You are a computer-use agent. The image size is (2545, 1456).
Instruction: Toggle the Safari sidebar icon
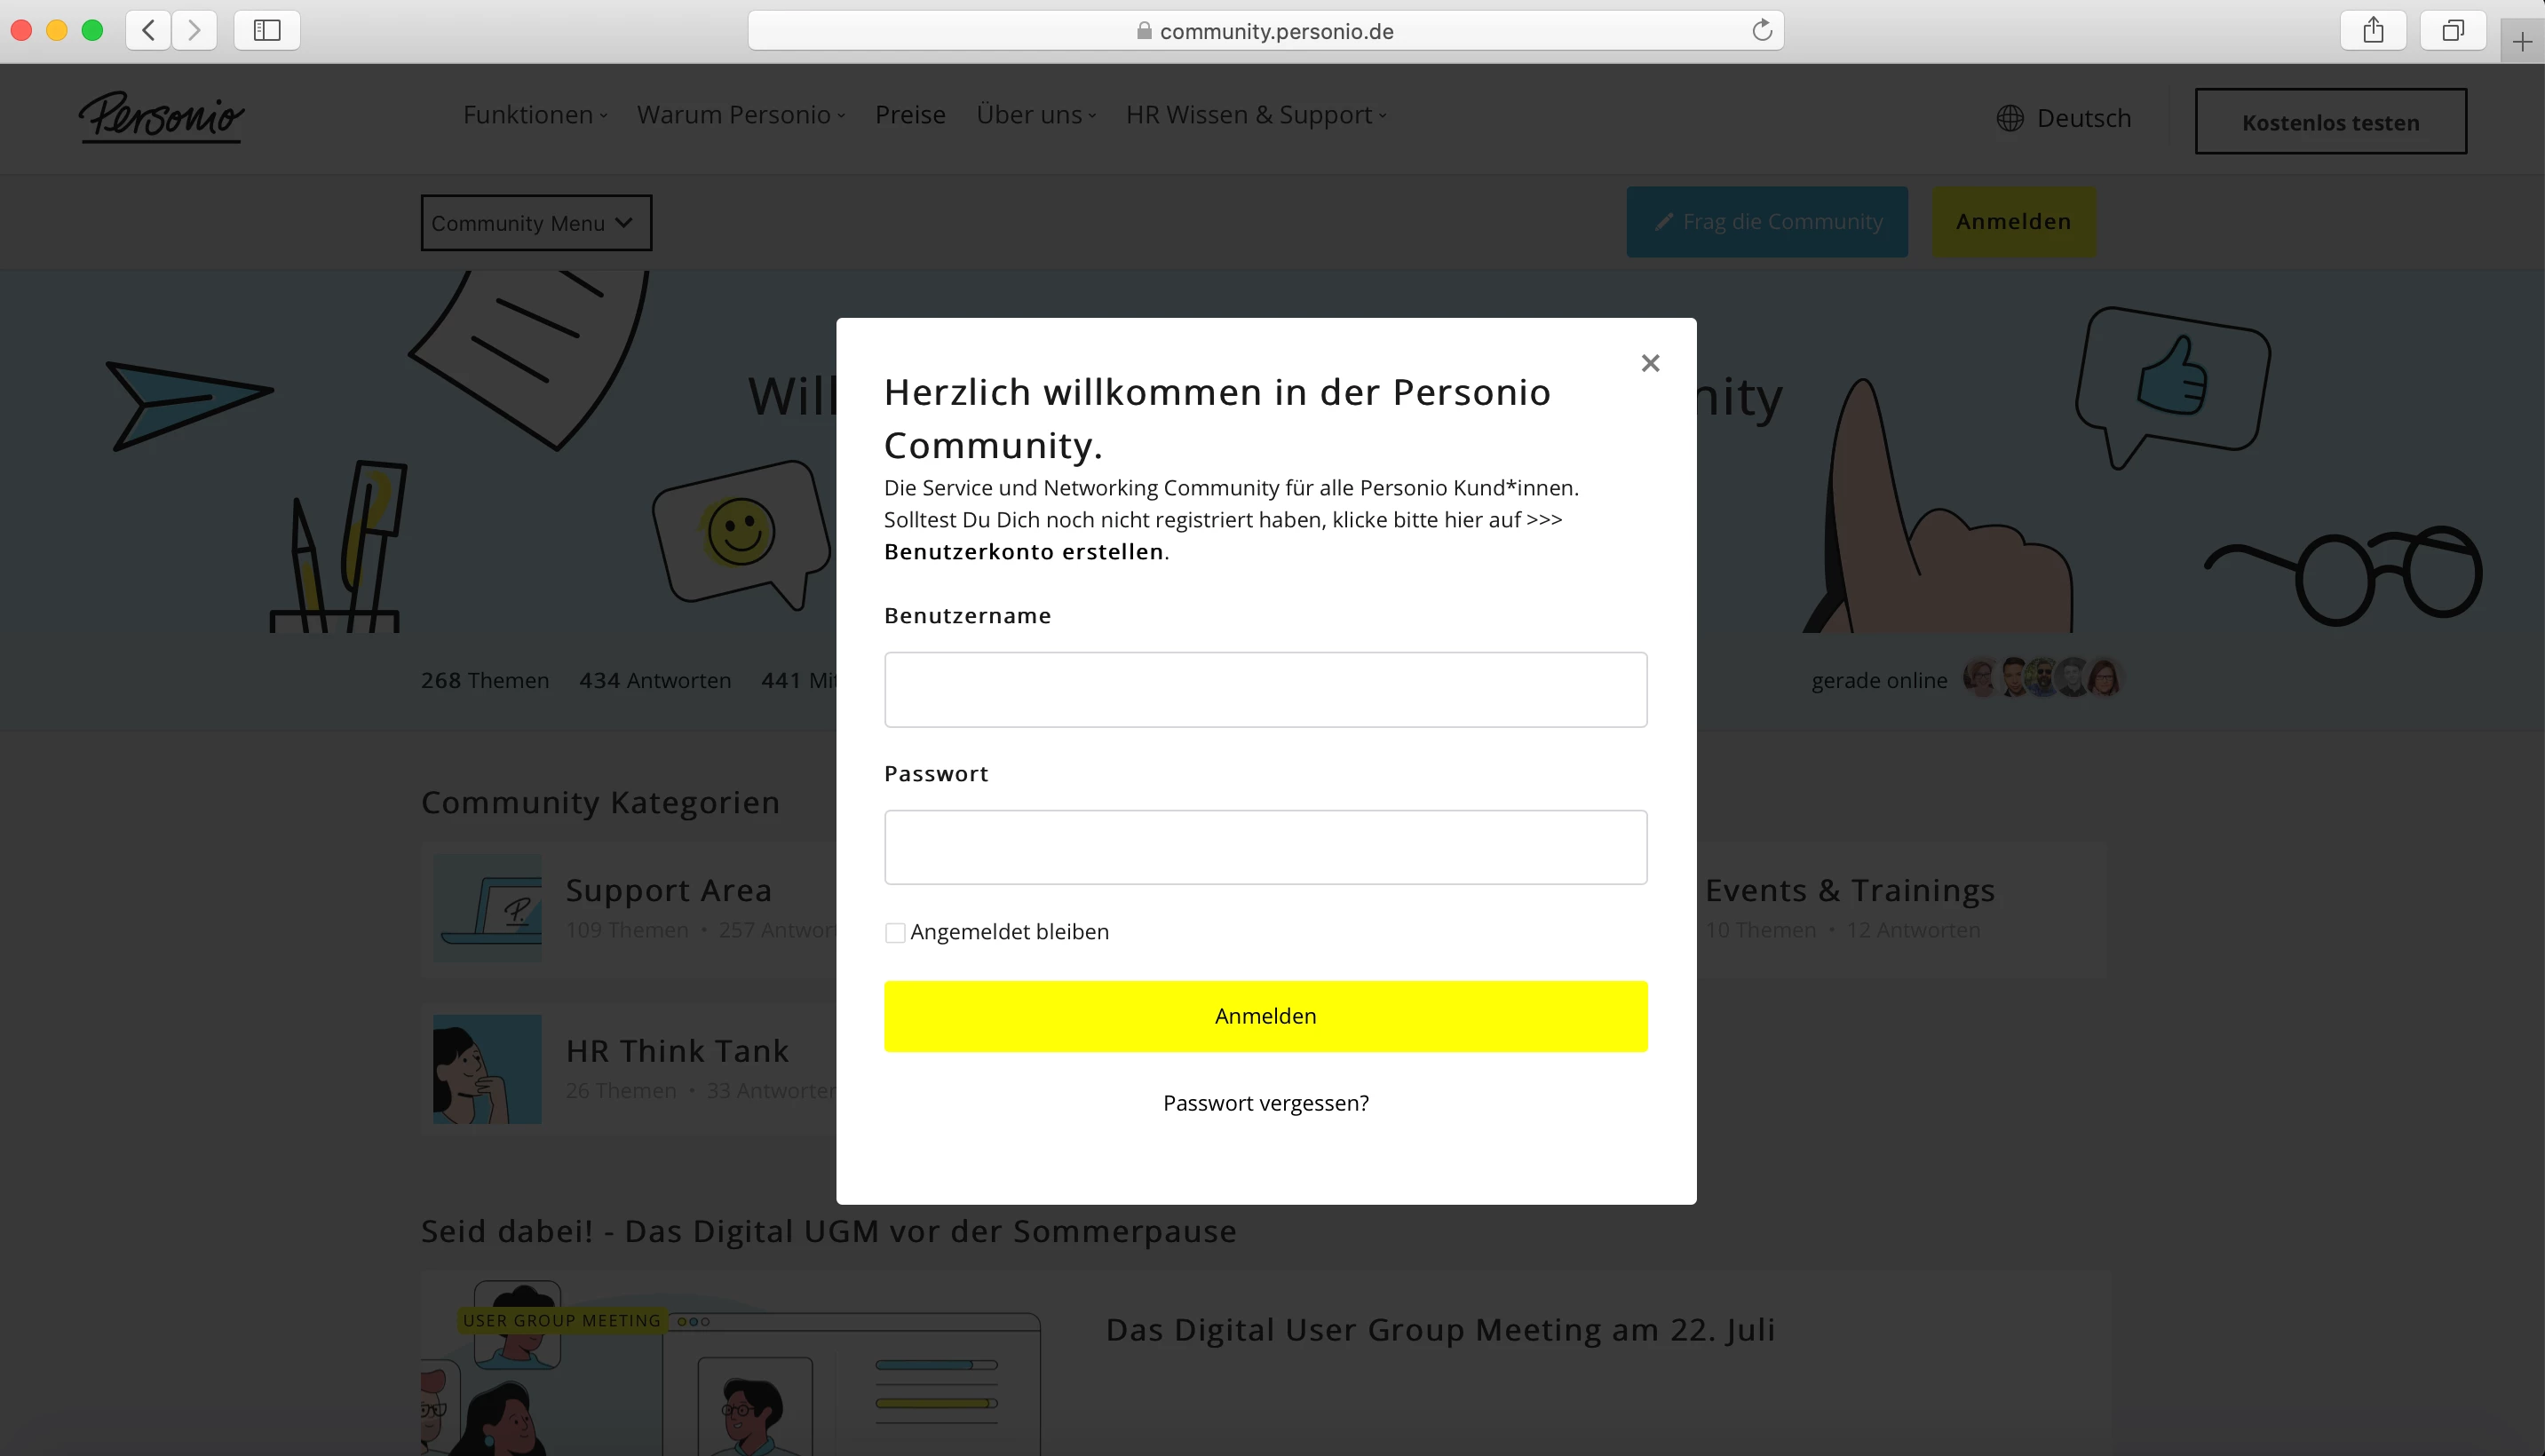[267, 30]
